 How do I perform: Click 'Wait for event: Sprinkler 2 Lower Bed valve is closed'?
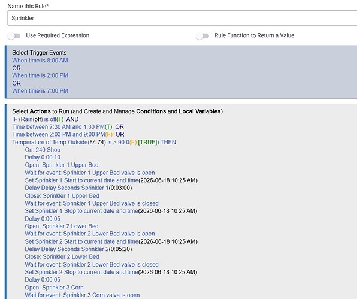pyautogui.click(x=92, y=265)
